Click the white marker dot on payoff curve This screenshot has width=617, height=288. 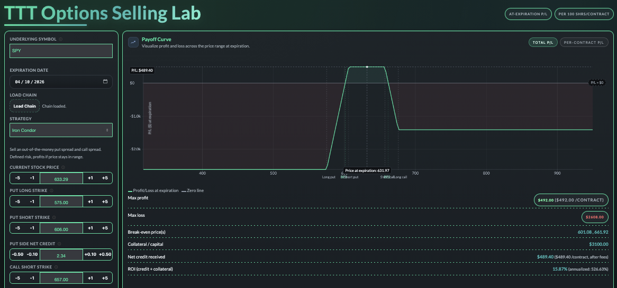[367, 66]
